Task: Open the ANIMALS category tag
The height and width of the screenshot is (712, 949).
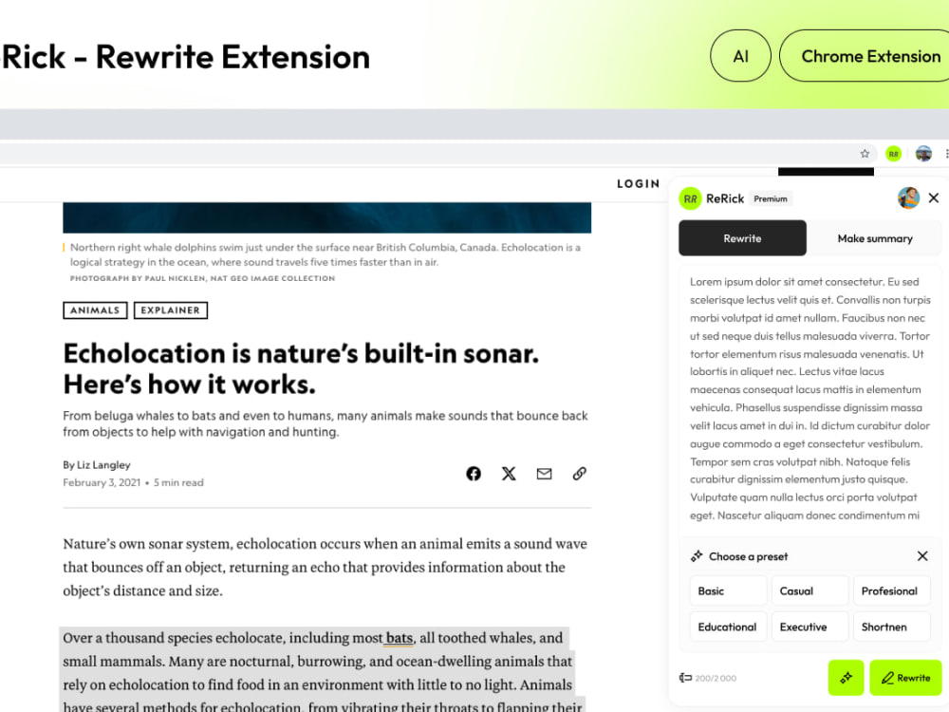Action: point(95,310)
